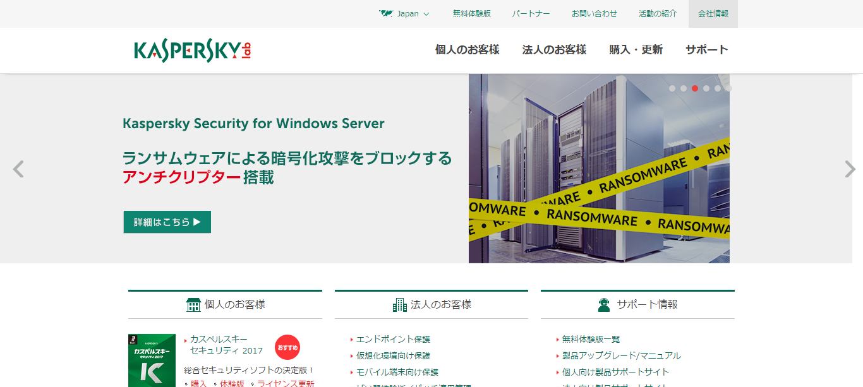Open the 無料体験版 link in top bar
The image size is (863, 387).
tap(472, 13)
